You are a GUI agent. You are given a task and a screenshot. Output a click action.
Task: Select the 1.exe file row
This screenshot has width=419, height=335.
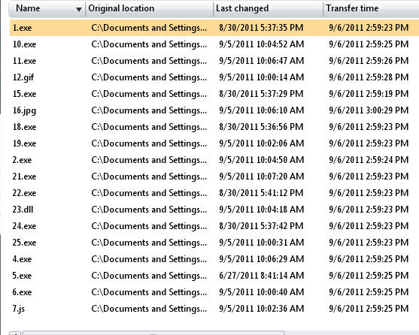tap(214, 28)
